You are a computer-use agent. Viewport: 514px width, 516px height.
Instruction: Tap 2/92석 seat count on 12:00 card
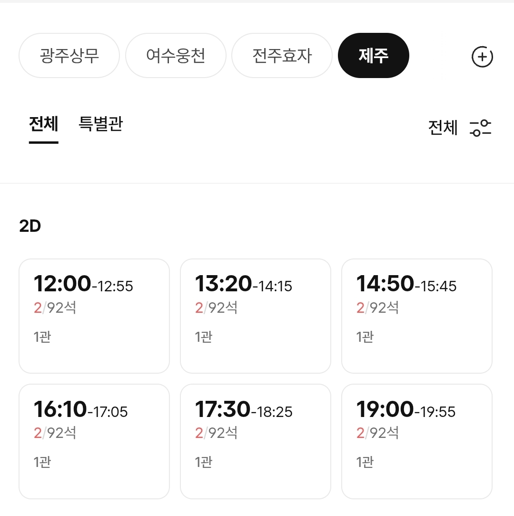[x=55, y=308]
